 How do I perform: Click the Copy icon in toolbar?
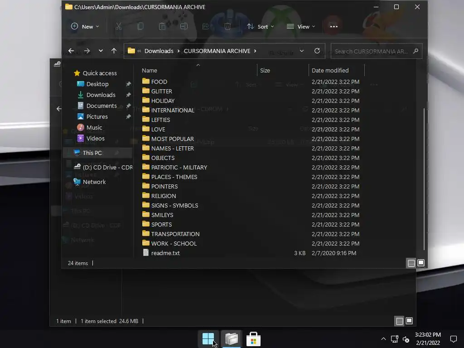(140, 26)
